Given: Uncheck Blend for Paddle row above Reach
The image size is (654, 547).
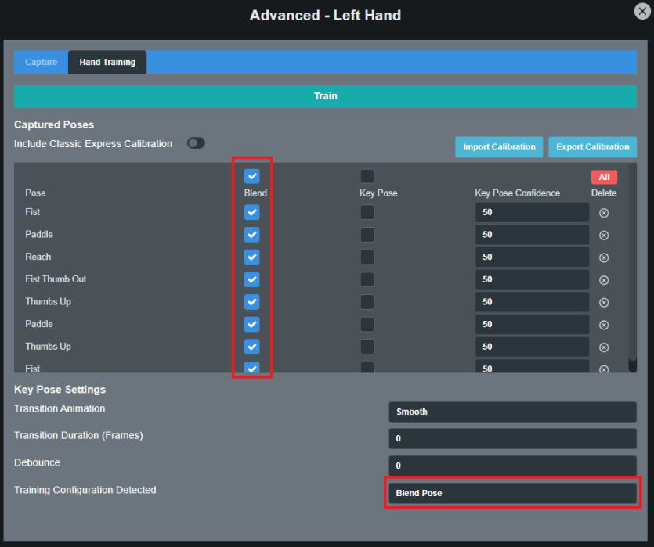Looking at the screenshot, I should point(252,235).
